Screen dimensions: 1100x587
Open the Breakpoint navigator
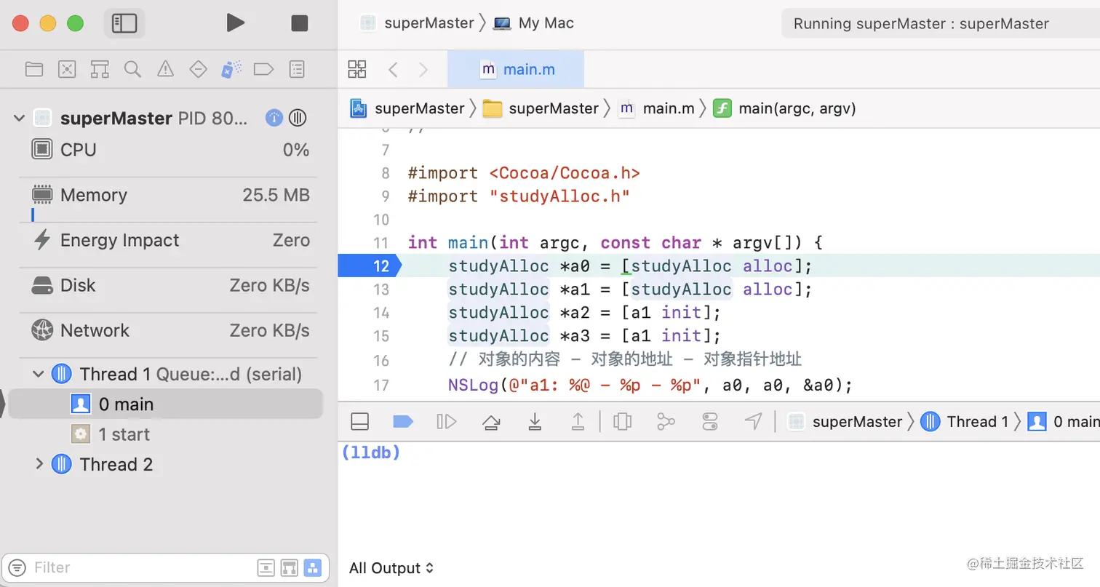263,69
